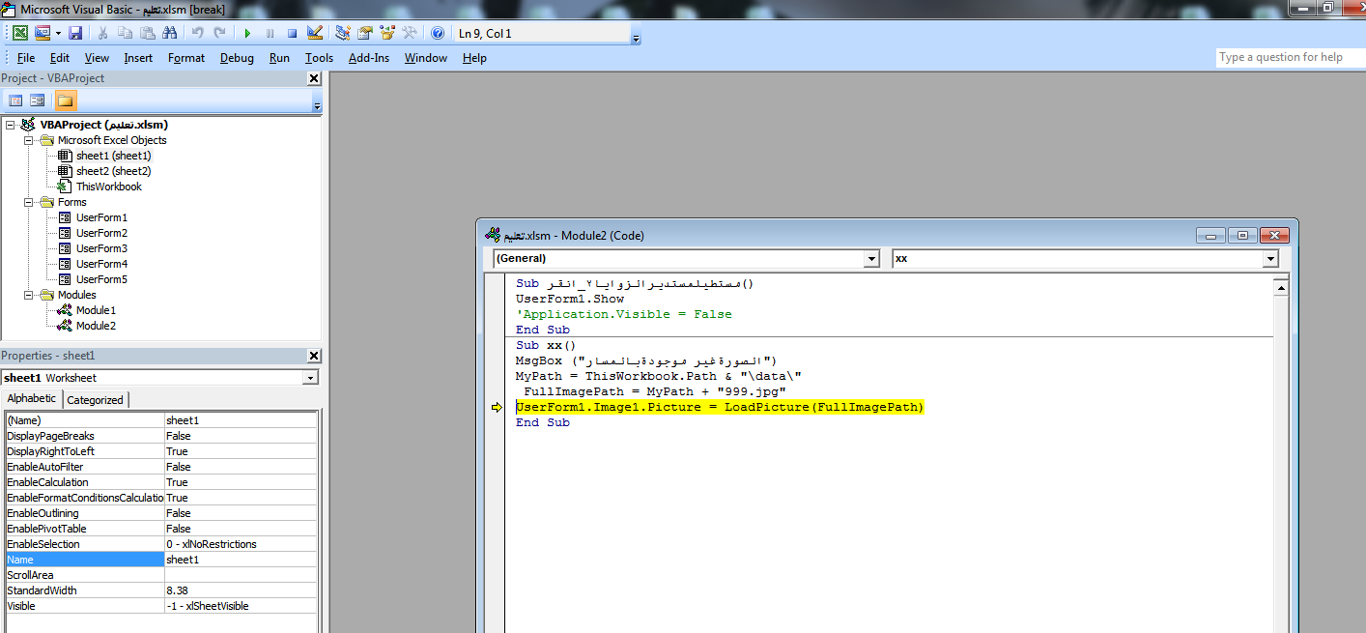Image resolution: width=1366 pixels, height=633 pixels.
Task: Open Standard toolbar options arrow
Action: (636, 40)
